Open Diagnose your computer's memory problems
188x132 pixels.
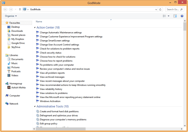tap(63, 120)
